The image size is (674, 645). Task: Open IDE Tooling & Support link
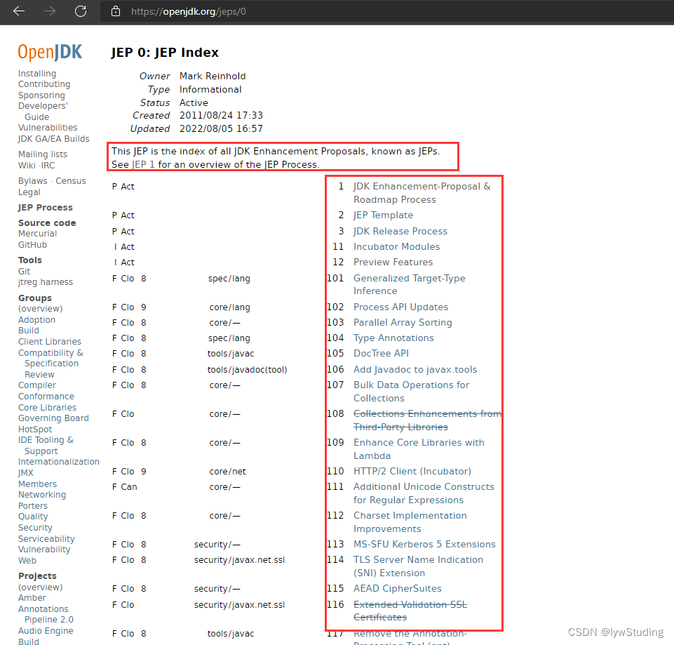pyautogui.click(x=46, y=446)
